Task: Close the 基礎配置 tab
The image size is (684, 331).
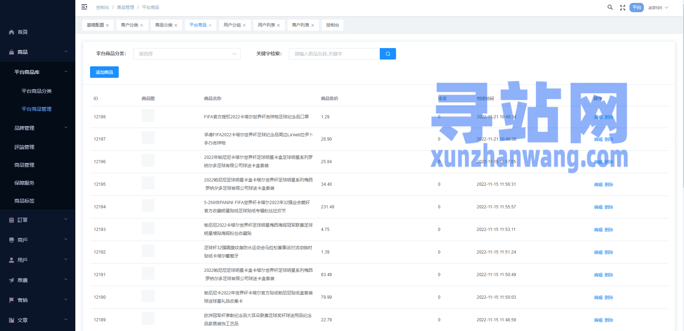Action: (x=107, y=25)
